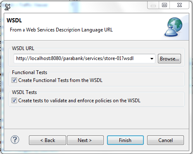This screenshot has height=154, width=193.
Task: Click the Finish button
Action: pos(125,140)
